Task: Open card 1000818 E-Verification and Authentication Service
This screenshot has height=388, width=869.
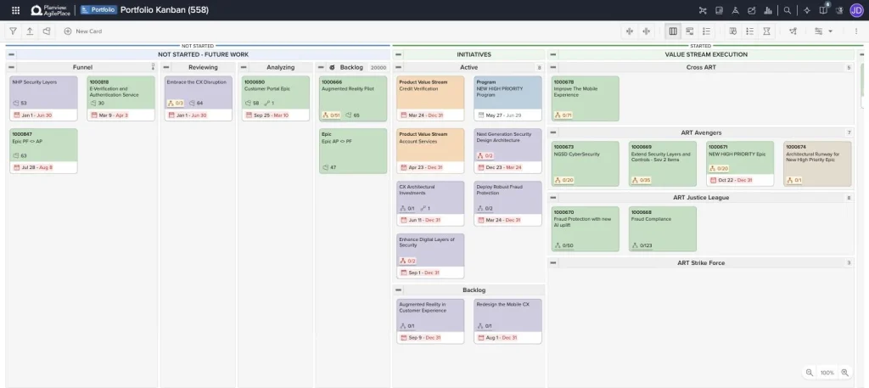Action: 121,98
